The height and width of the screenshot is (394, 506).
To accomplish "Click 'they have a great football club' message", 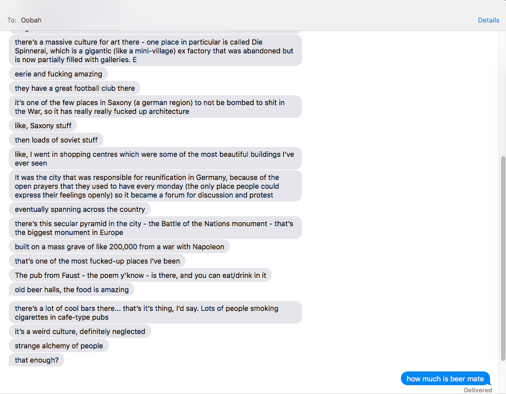I will click(x=75, y=88).
